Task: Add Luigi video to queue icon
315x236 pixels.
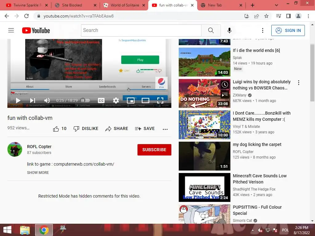Action: click(225, 95)
